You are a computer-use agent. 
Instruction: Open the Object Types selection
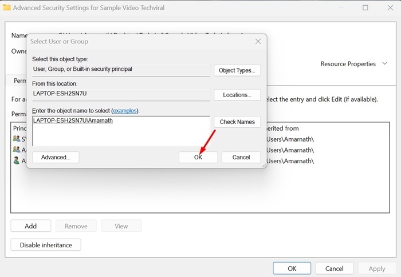click(x=237, y=70)
